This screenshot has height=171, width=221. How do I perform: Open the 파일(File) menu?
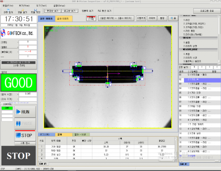[9, 6]
